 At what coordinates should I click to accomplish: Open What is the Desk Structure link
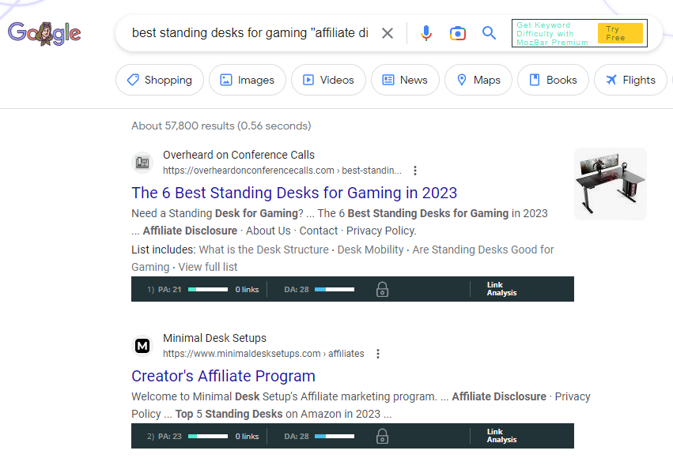click(x=264, y=250)
